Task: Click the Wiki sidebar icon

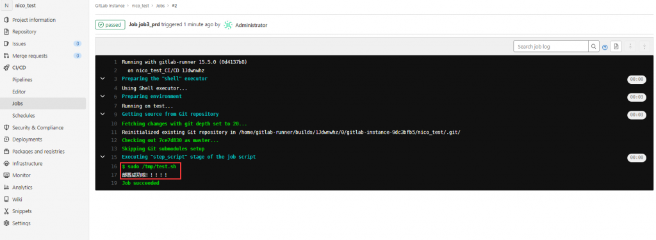Action: coord(6,200)
